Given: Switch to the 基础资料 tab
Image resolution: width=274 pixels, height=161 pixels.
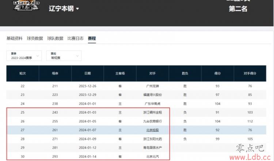Looking at the screenshot, I should [15, 38].
